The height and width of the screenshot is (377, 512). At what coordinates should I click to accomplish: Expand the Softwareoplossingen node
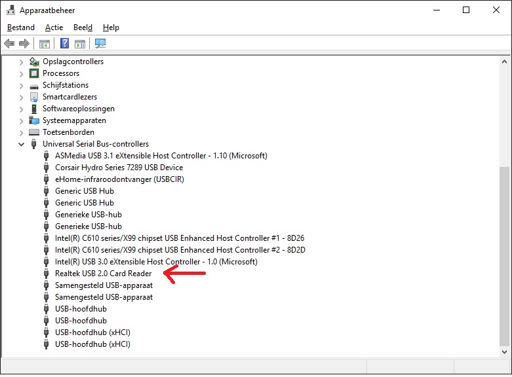pyautogui.click(x=21, y=109)
